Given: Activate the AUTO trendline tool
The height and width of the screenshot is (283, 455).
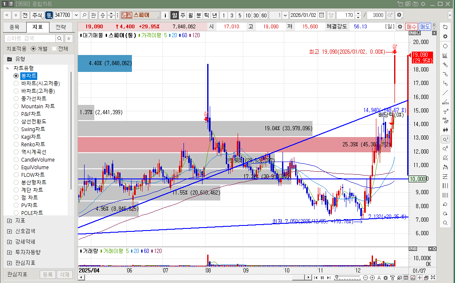Looking at the screenshot, I should coord(445,102).
